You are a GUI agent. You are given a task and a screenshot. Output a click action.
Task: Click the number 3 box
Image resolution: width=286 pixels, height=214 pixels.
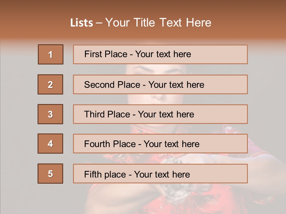50,114
